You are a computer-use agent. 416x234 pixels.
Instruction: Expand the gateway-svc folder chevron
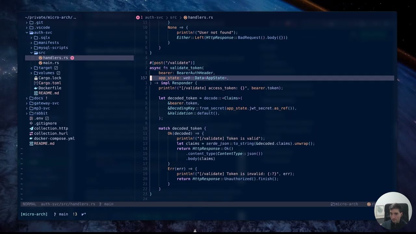(x=27, y=103)
